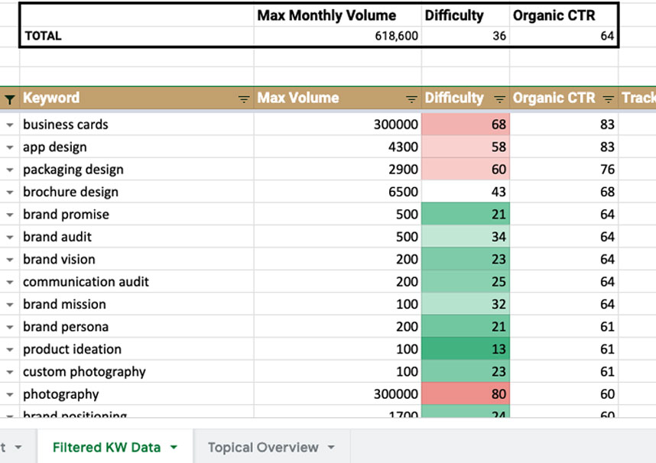
Task: Open the Difficulty column filter icon
Action: click(499, 99)
